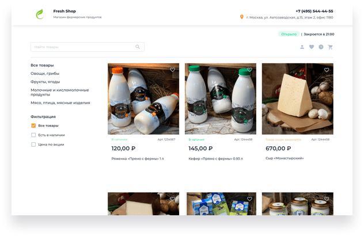
Task: Click the Фильтрация heading
Action: coord(43,117)
